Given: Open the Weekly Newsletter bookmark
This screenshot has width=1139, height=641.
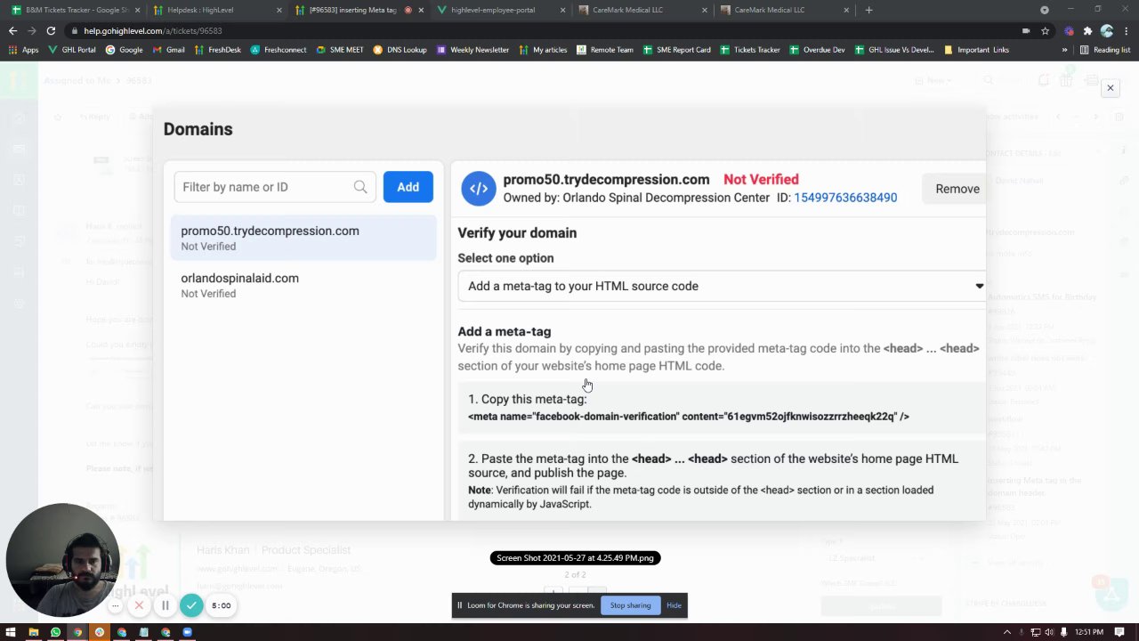Looking at the screenshot, I should tap(473, 50).
